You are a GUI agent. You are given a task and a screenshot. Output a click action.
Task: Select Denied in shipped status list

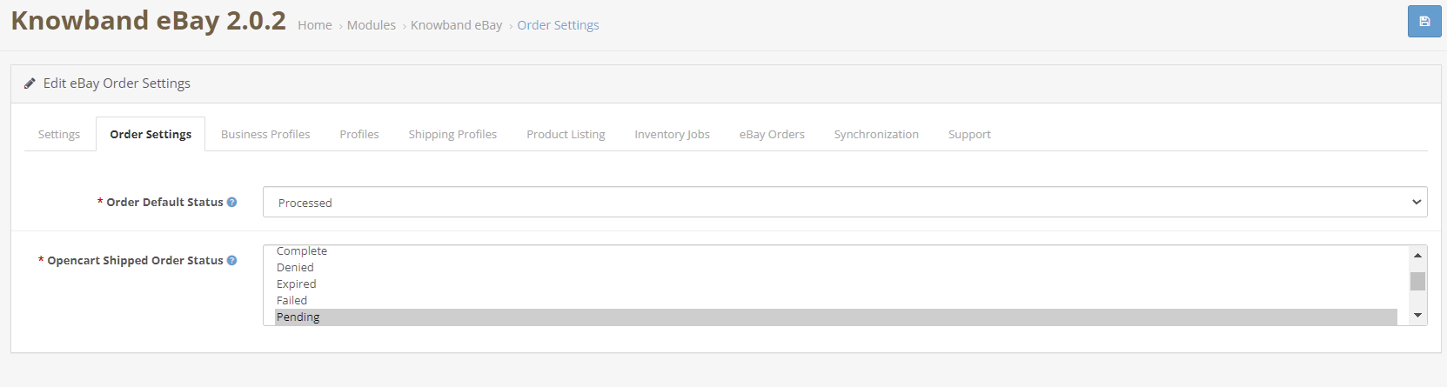836,267
